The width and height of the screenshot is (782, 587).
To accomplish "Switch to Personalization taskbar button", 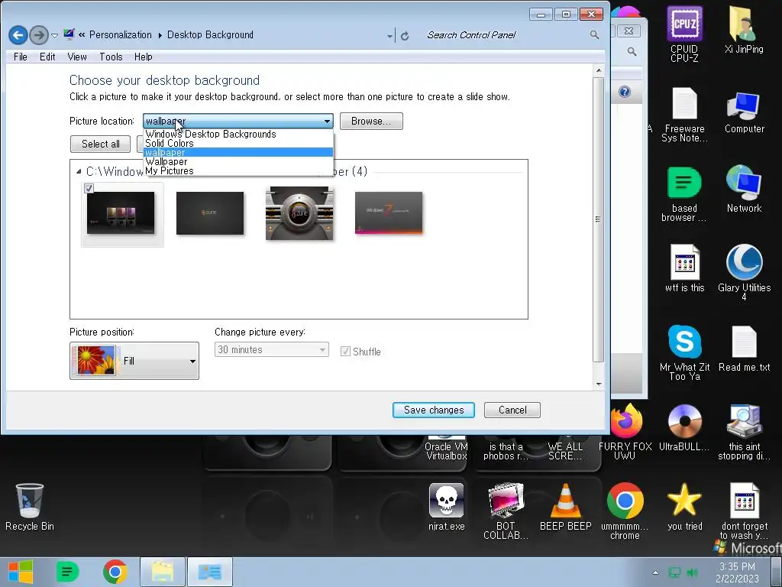I will click(x=209, y=572).
